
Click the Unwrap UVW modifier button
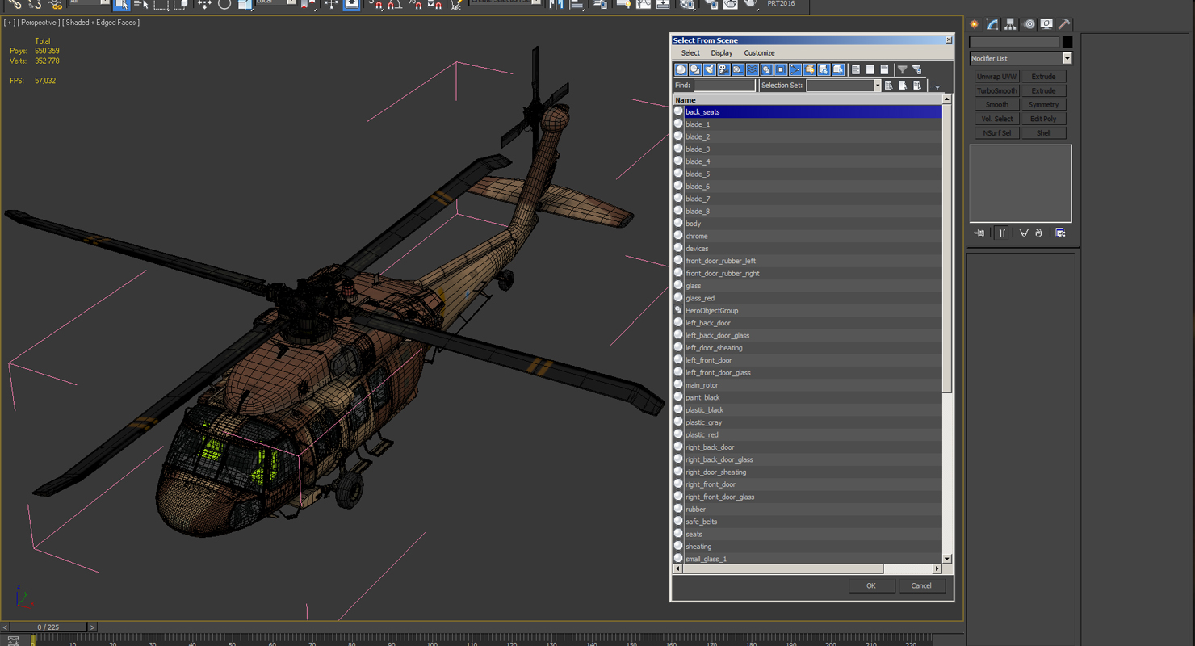997,77
